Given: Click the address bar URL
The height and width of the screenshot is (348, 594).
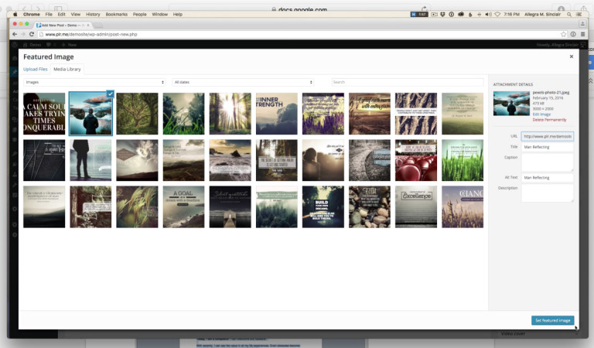Looking at the screenshot, I should [x=91, y=34].
